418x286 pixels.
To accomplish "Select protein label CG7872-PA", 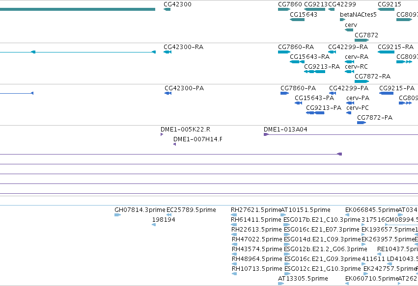I will point(375,118).
